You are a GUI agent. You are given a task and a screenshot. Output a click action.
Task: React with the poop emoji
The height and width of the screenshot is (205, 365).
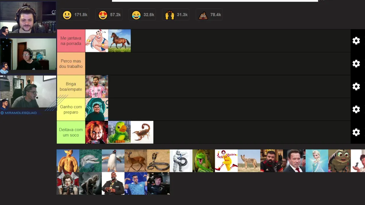pyautogui.click(x=203, y=15)
